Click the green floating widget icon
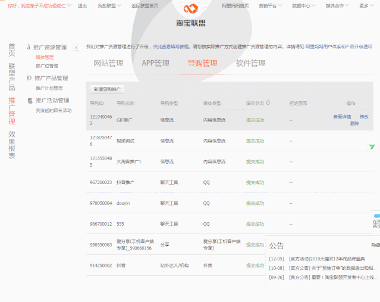Screen dimensions: 380x302 372,147
